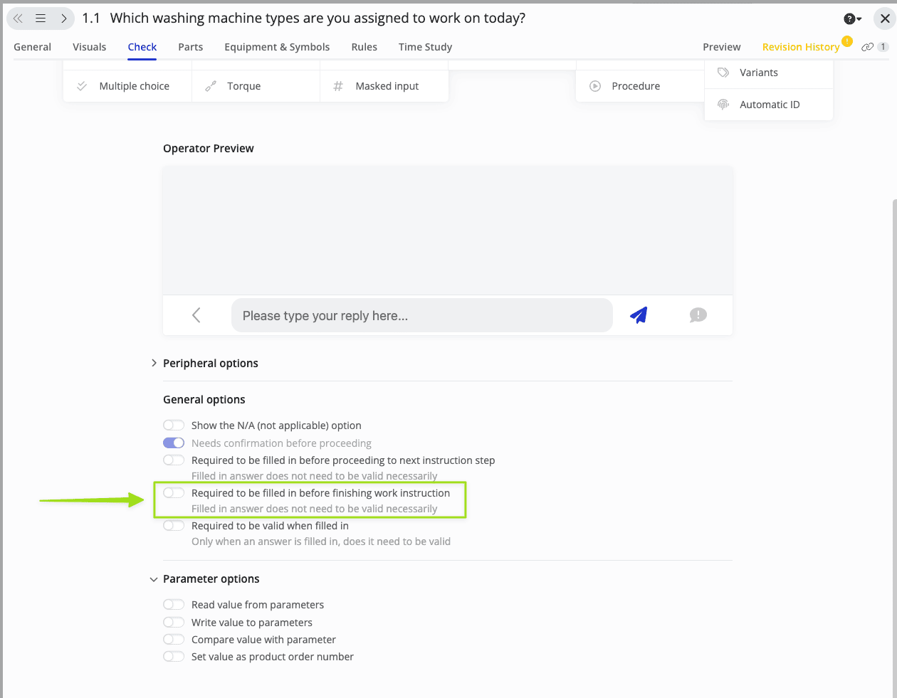Click the reply text input field
This screenshot has width=897, height=698.
pyautogui.click(x=421, y=315)
